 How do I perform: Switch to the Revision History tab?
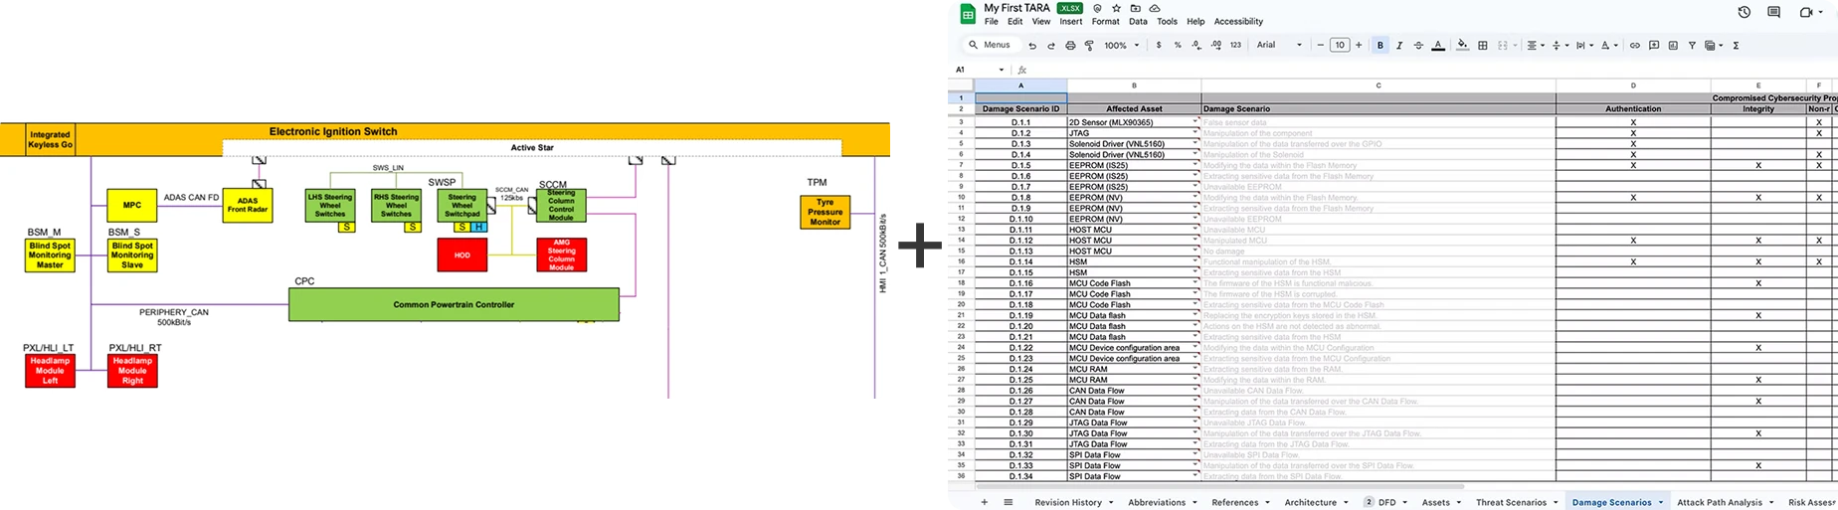tap(1067, 502)
